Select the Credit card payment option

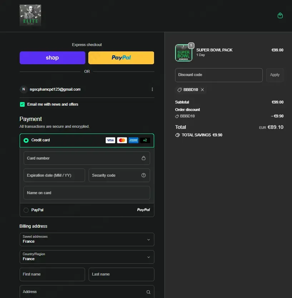point(26,140)
